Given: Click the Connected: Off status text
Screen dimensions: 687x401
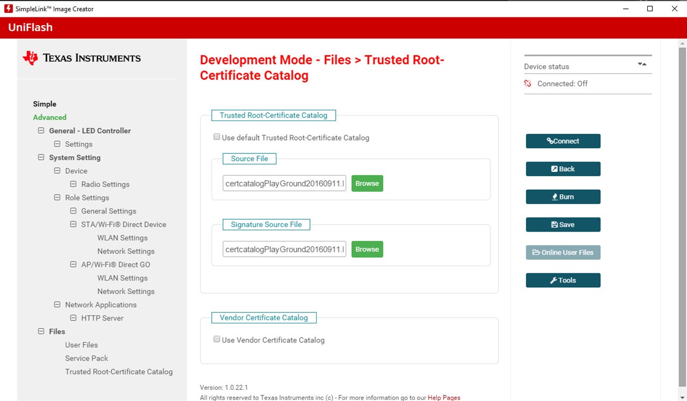Looking at the screenshot, I should (x=562, y=84).
